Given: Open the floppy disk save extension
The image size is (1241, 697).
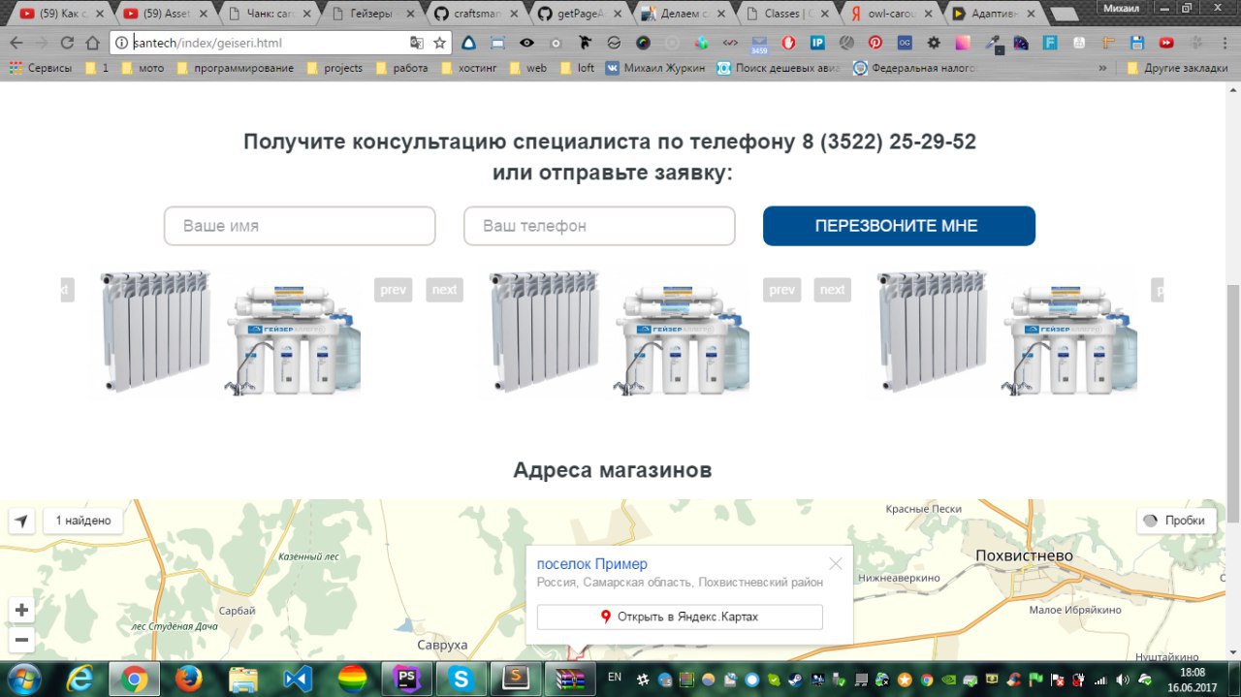Looking at the screenshot, I should [1137, 43].
